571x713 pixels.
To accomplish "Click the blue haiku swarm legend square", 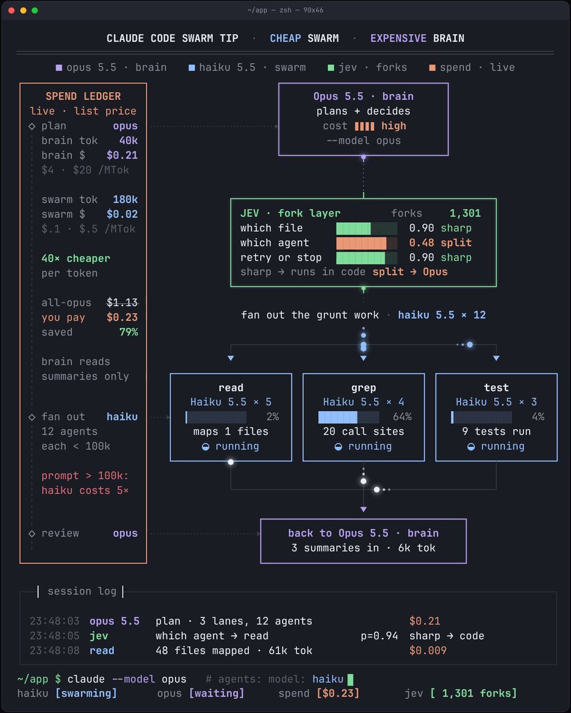I will tap(191, 68).
